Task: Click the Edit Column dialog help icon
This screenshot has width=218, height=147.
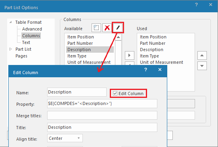Action: (x=145, y=70)
